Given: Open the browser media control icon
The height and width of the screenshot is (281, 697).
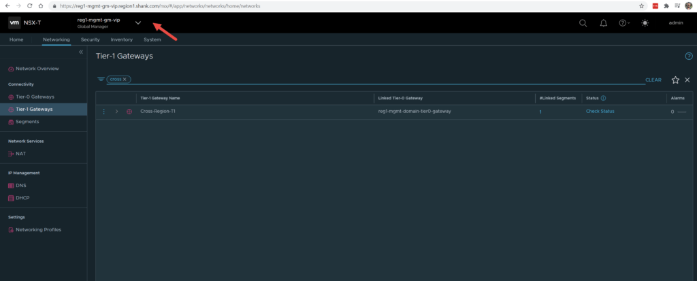Looking at the screenshot, I should click(x=677, y=6).
